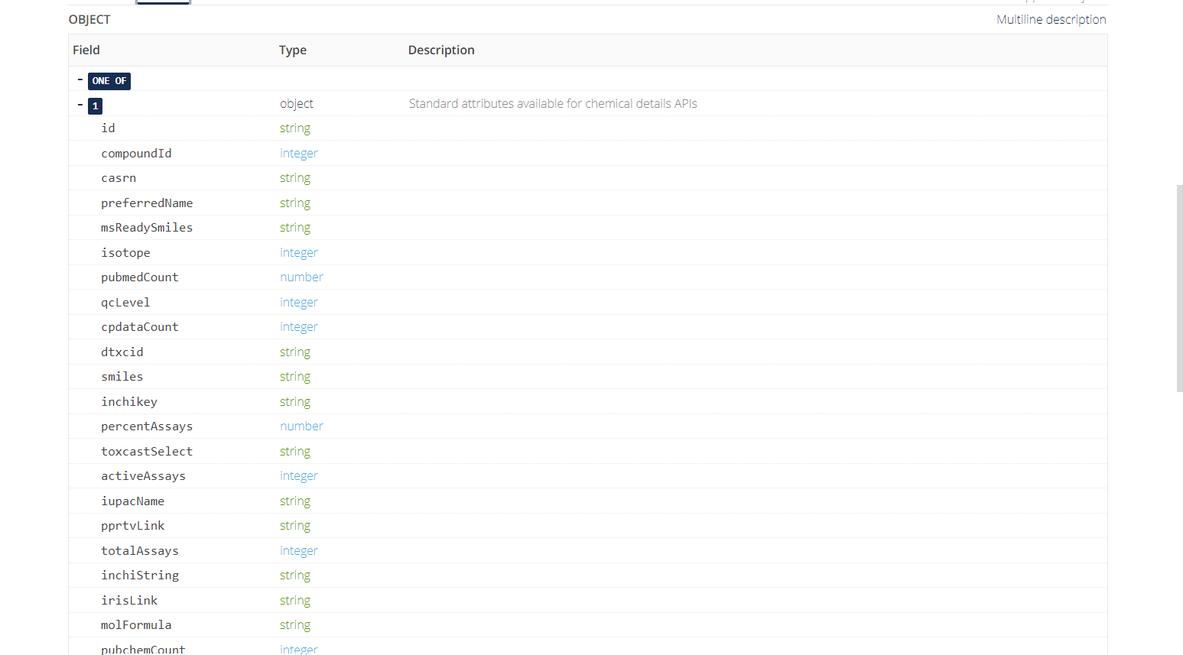Click the irisLink field row
The height and width of the screenshot is (655, 1183).
click(x=129, y=601)
